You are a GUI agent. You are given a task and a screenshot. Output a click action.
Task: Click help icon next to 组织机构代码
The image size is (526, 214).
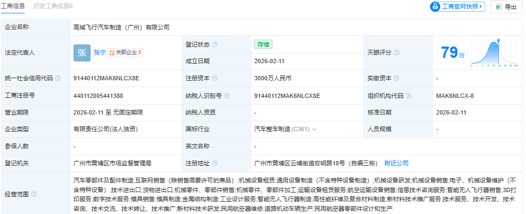(409, 96)
